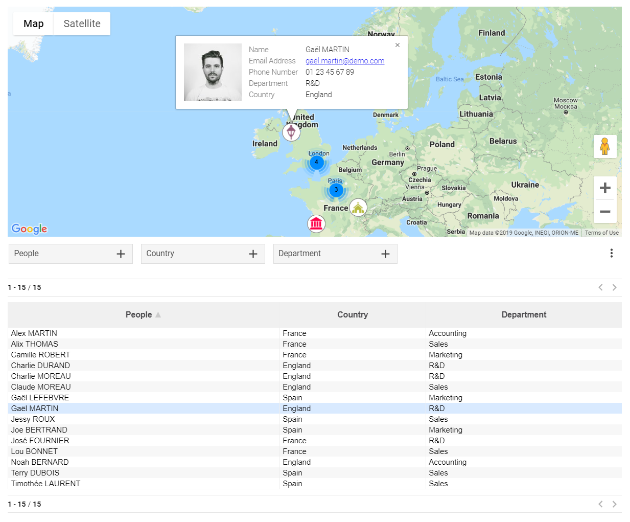Open the gaël.martin@demo.com email link
The height and width of the screenshot is (522, 630).
pos(345,61)
